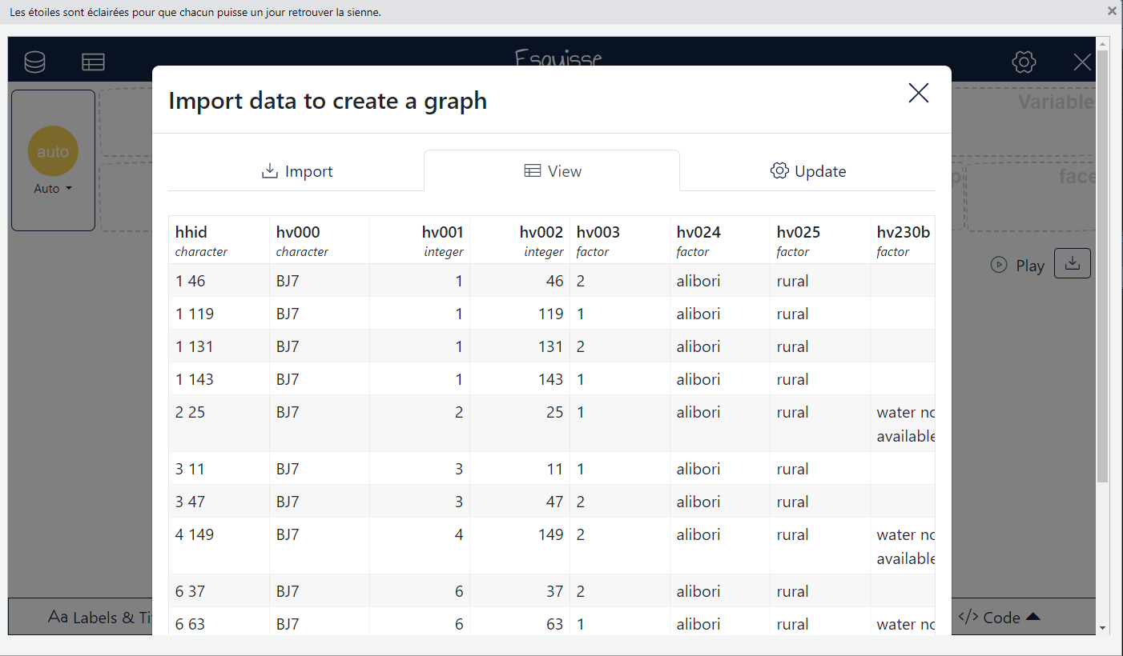Image resolution: width=1123 pixels, height=656 pixels.
Task: Click the yellow auto geom circle
Action: pos(53,151)
